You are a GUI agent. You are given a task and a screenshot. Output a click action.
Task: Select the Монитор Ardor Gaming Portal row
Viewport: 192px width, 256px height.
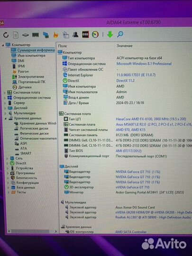[124, 192]
